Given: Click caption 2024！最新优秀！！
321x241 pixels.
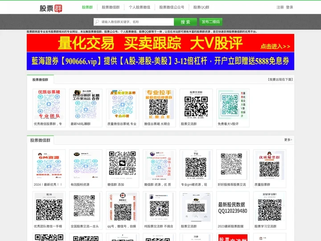Looking at the screenshot, I should pos(48,184).
